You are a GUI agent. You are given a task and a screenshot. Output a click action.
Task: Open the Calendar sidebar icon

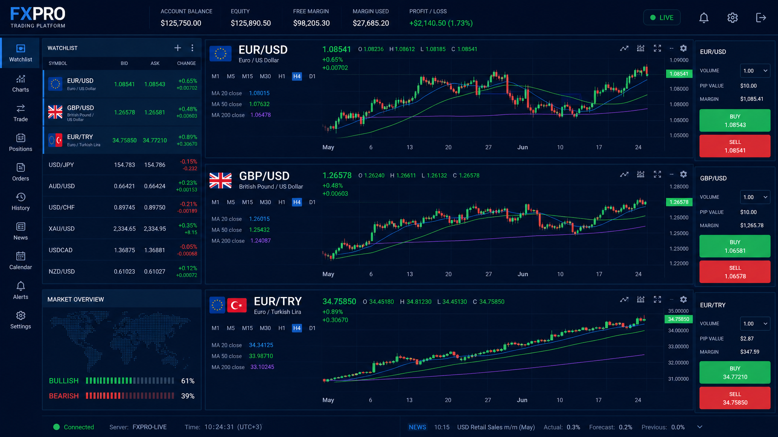(21, 261)
